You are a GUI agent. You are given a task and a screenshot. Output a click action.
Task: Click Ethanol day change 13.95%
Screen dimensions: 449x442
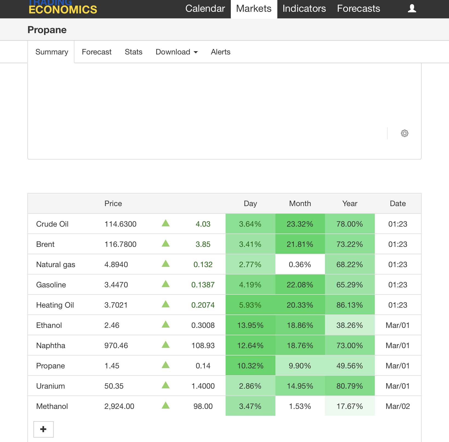coord(250,325)
